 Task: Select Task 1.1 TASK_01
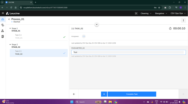(39, 36)
